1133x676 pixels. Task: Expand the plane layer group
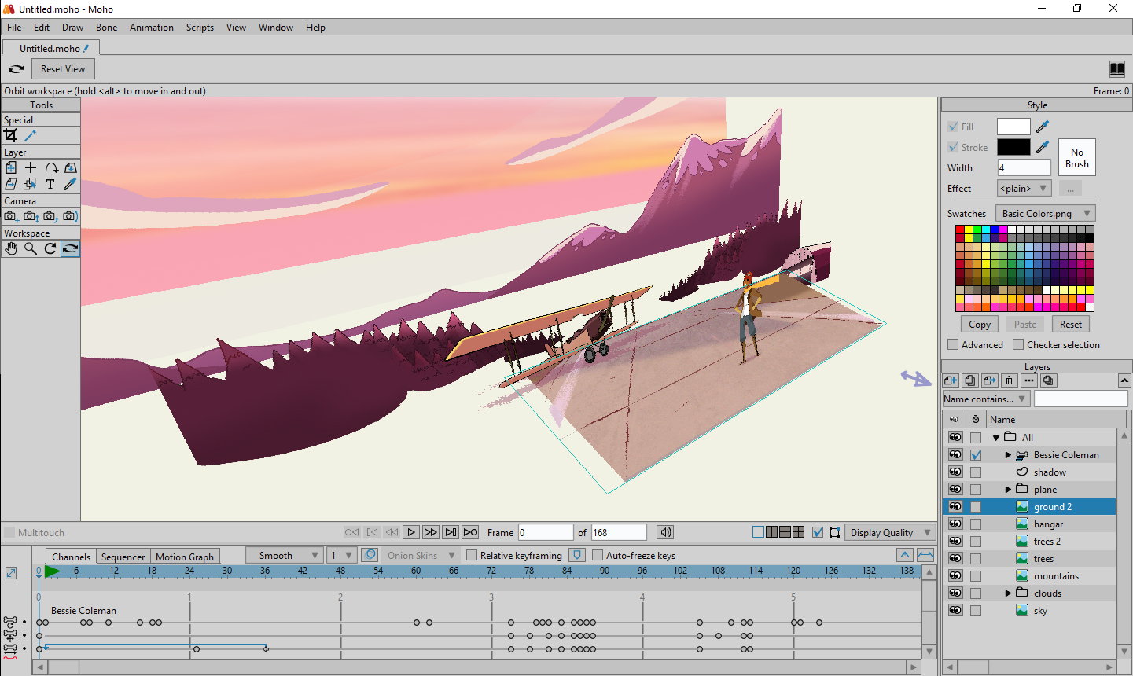coord(1007,489)
